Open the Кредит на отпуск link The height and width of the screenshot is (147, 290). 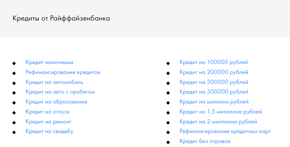pos(48,112)
